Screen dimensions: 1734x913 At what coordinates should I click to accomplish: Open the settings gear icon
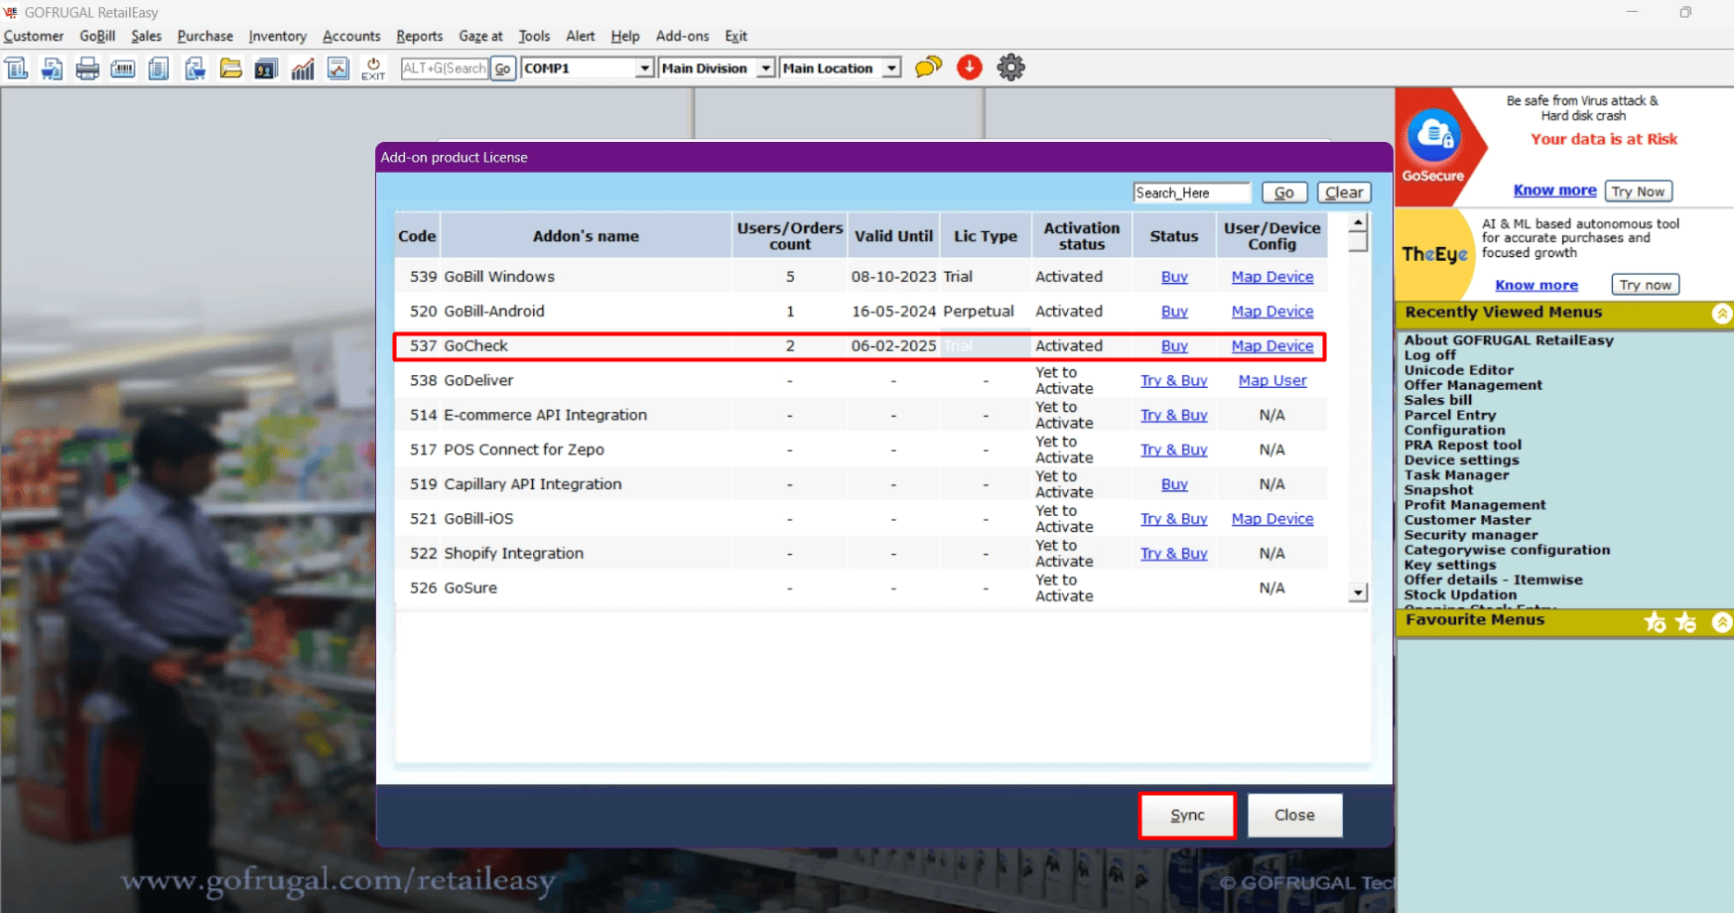pos(1010,67)
